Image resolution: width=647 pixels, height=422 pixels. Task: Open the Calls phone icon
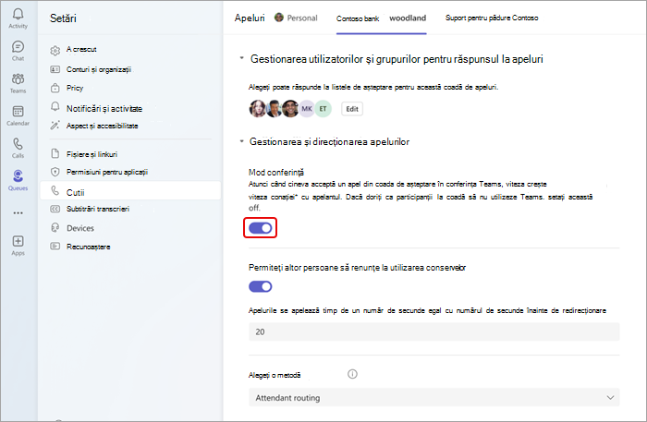point(18,144)
